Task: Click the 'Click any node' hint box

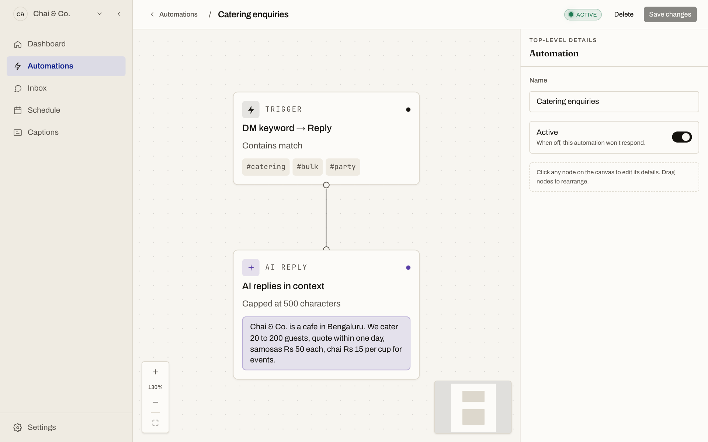Action: (614, 177)
